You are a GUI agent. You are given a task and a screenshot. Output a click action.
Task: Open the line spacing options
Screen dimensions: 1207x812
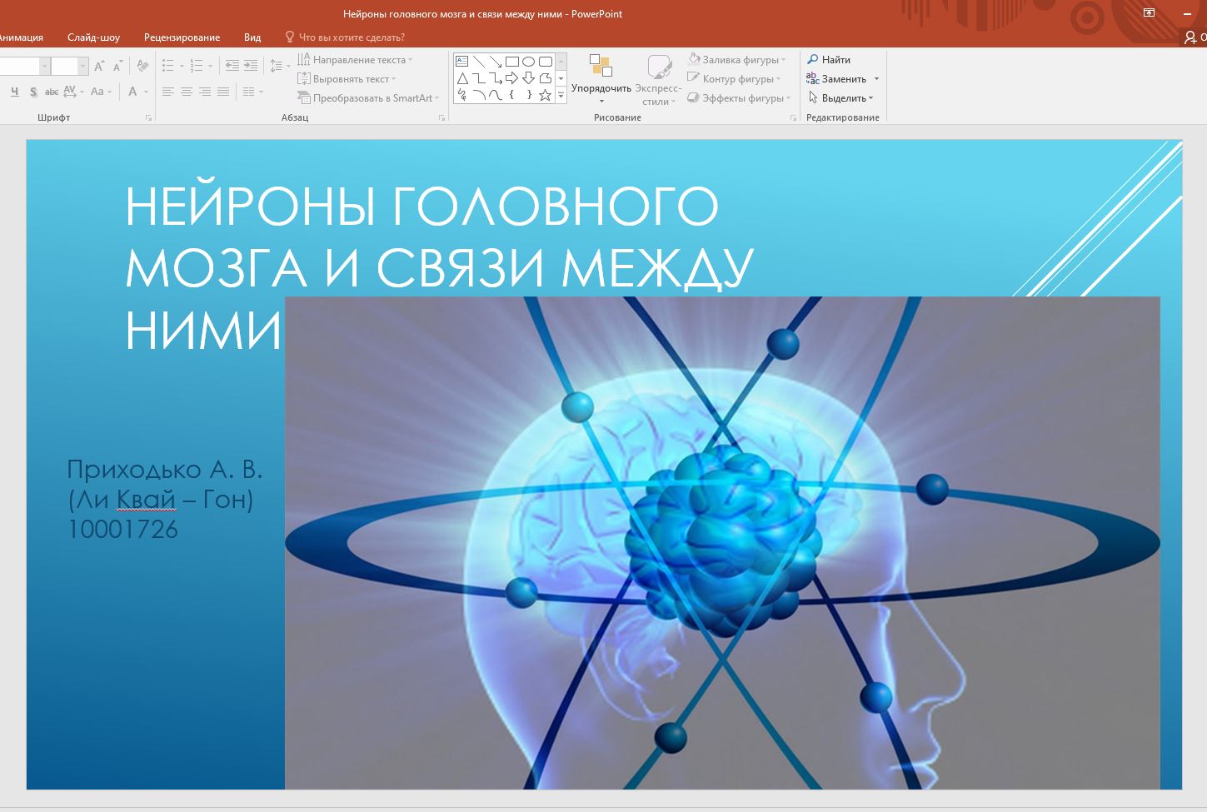point(279,66)
